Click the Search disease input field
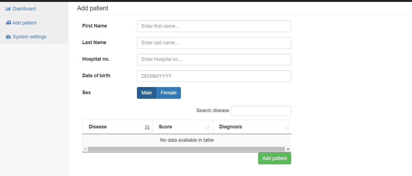This screenshot has height=176, width=412. click(x=261, y=111)
